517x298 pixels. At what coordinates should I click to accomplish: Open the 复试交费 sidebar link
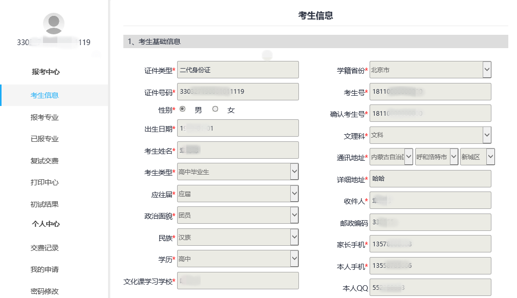tap(45, 161)
